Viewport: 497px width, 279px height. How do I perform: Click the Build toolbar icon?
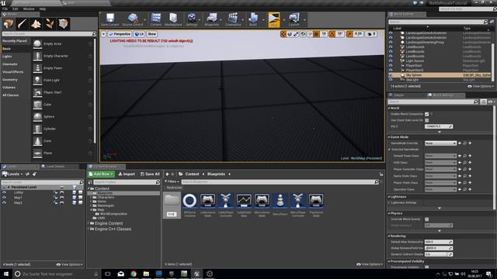pyautogui.click(x=253, y=19)
